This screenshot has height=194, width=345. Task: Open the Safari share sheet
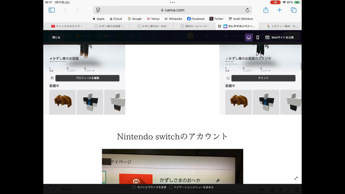click(266, 10)
